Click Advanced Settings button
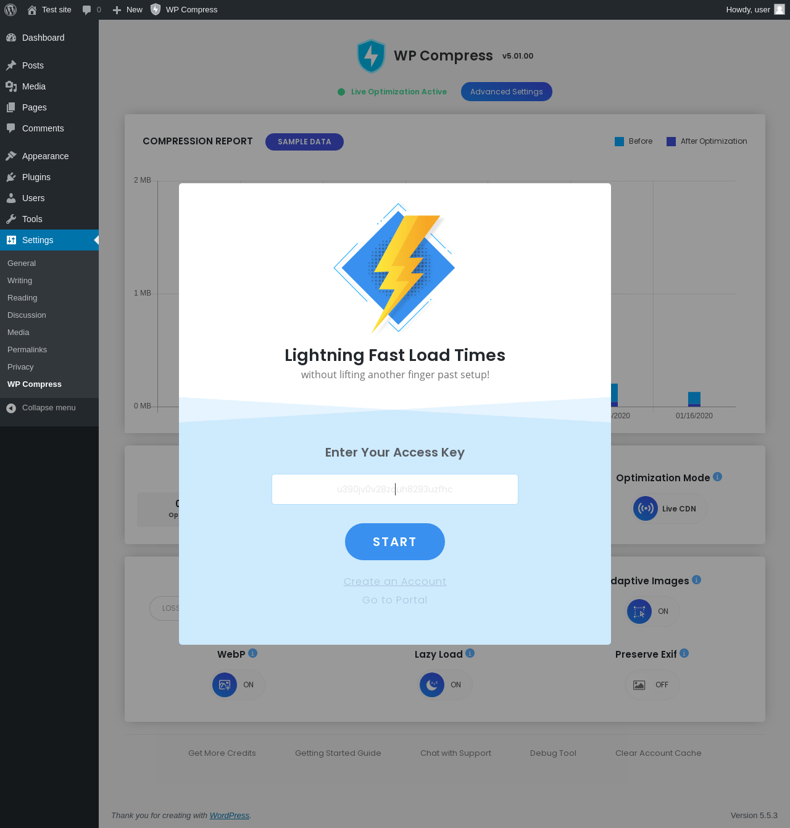 click(507, 91)
